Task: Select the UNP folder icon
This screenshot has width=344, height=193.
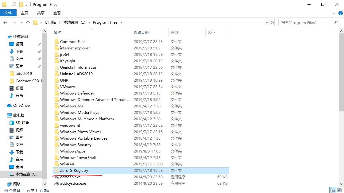Action: click(56, 80)
